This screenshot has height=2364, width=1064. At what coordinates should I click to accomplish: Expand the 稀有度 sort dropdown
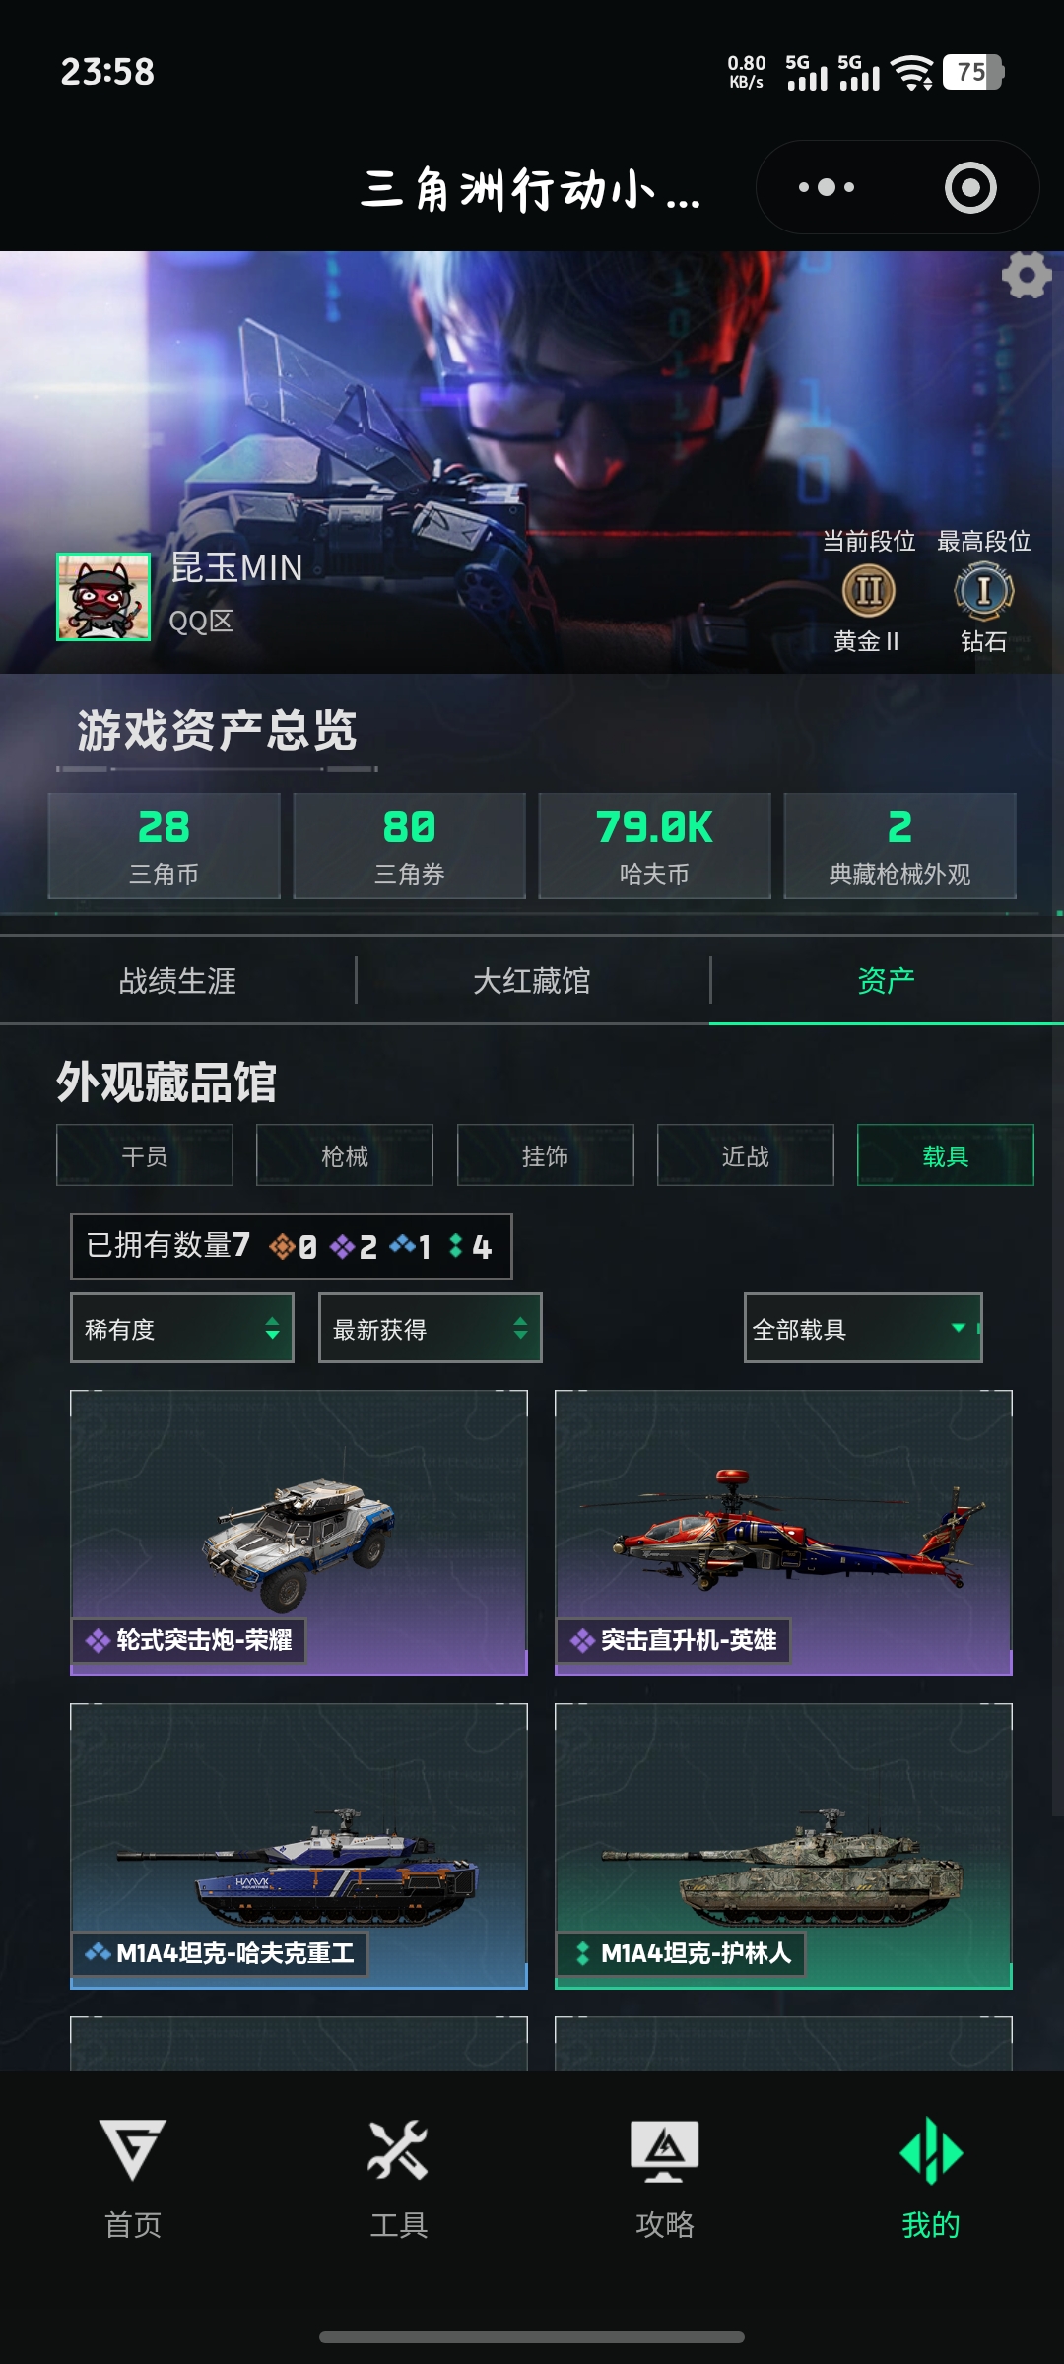[182, 1329]
